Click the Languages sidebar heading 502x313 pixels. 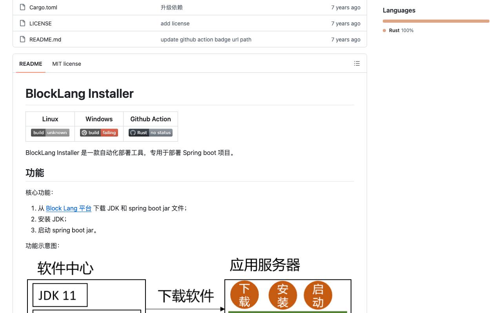(399, 10)
